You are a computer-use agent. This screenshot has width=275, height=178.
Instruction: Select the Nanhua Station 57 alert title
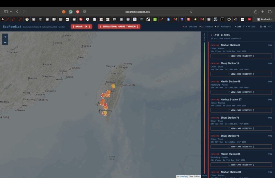pos(231,100)
